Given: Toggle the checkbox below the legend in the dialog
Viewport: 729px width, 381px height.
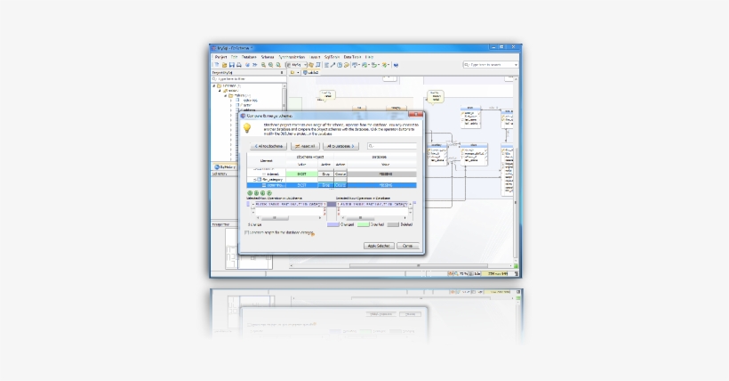Looking at the screenshot, I should tap(247, 232).
